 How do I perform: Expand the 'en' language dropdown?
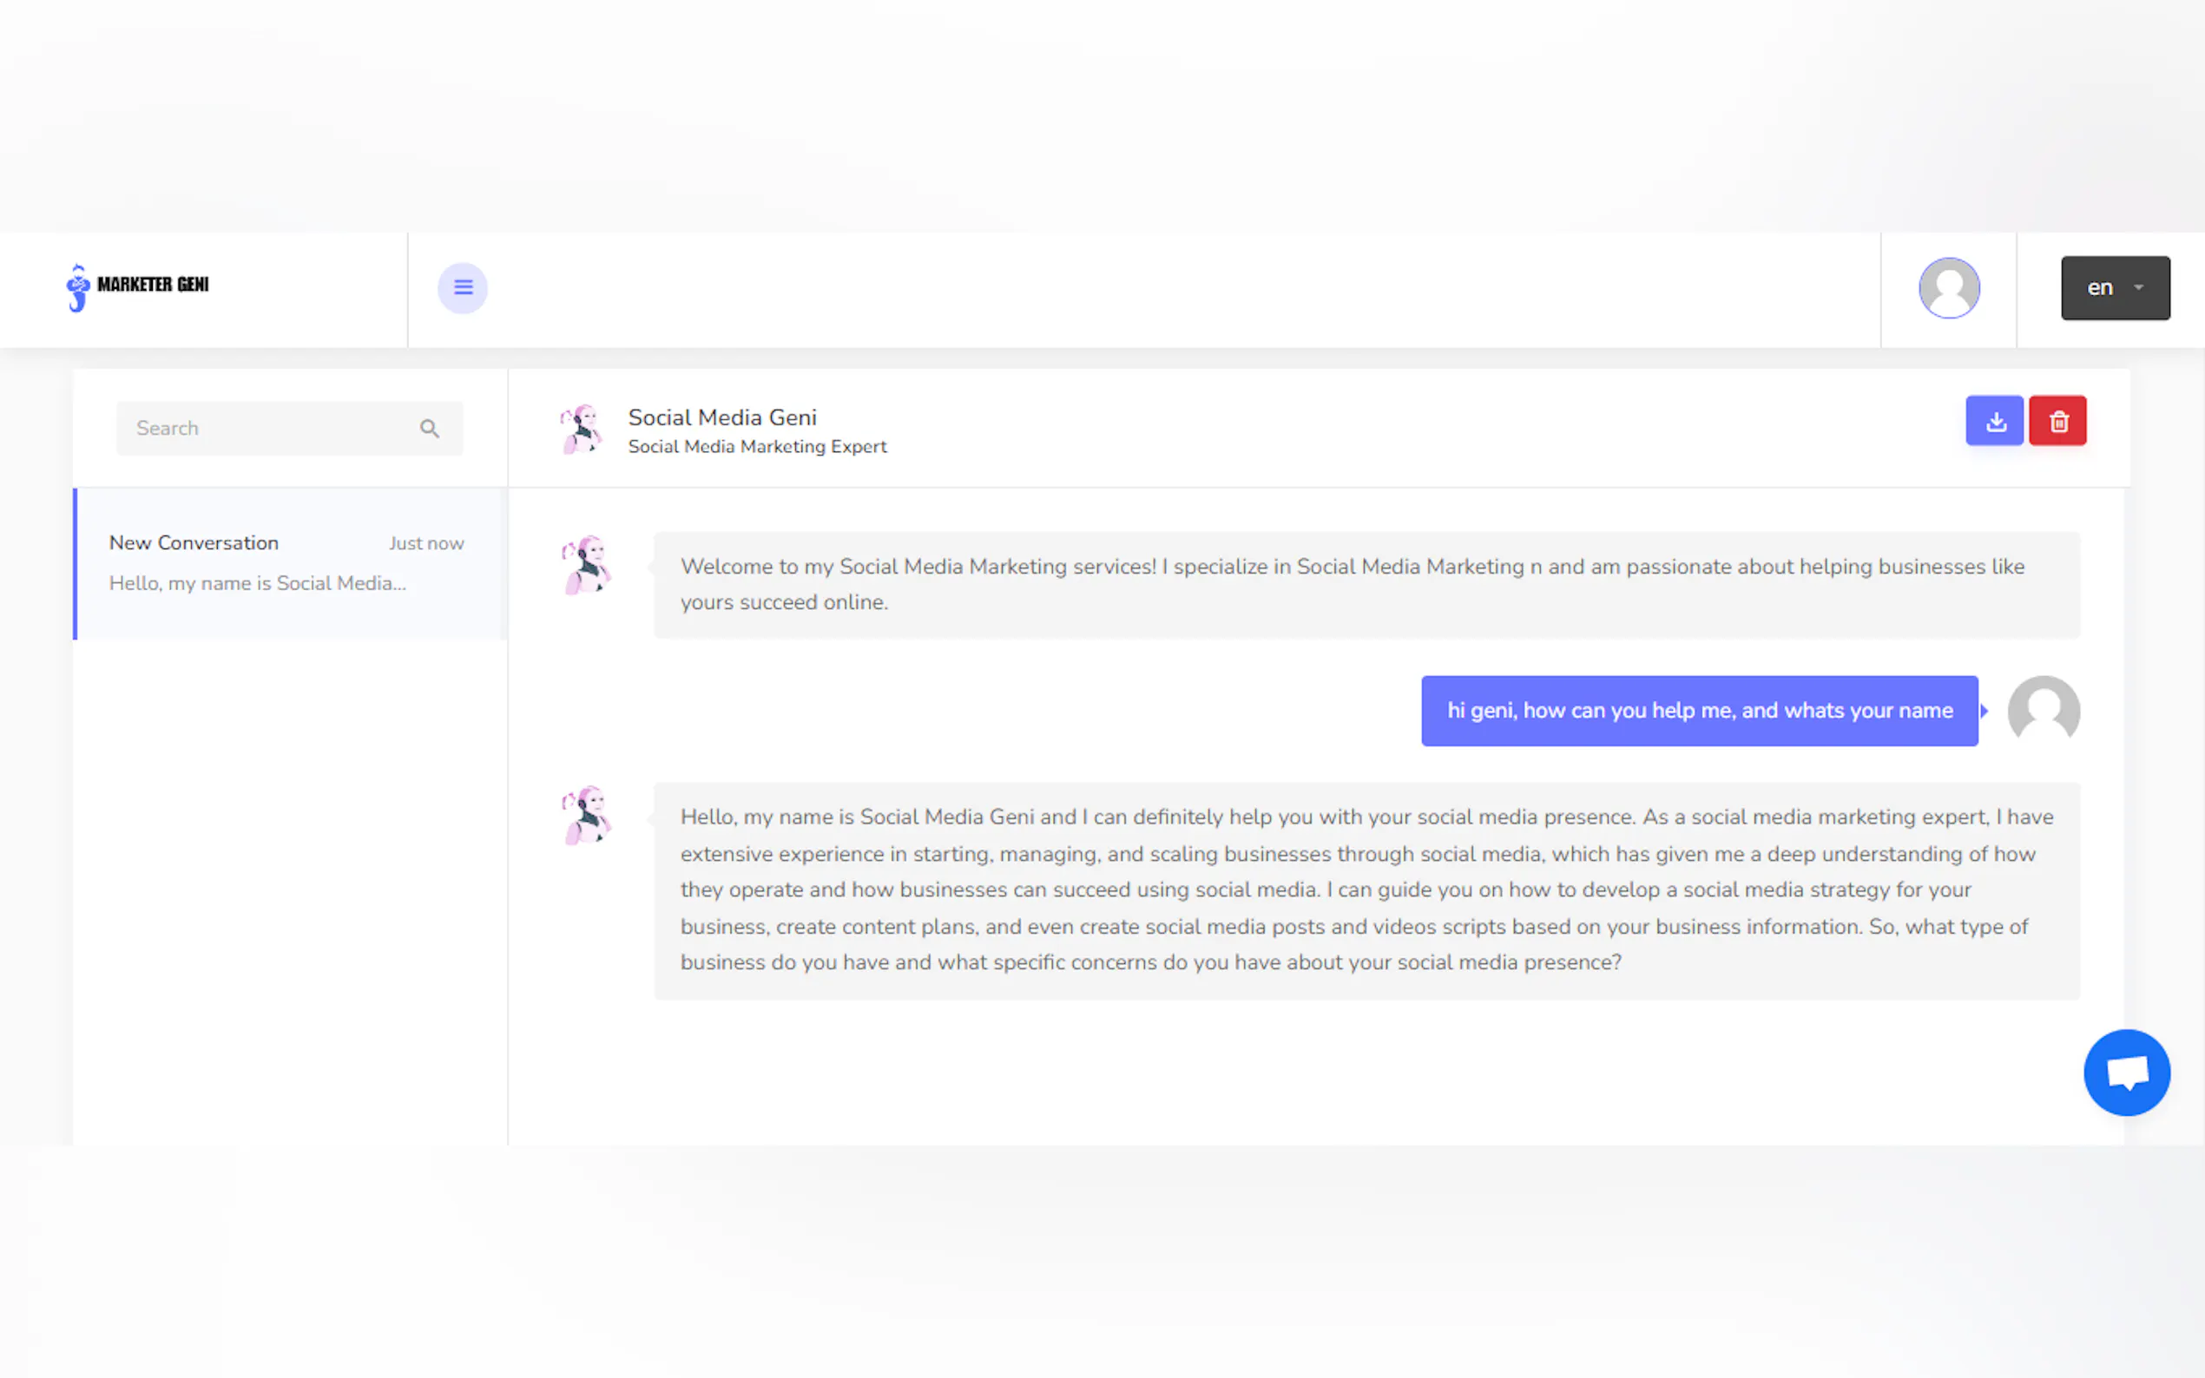pyautogui.click(x=2114, y=288)
